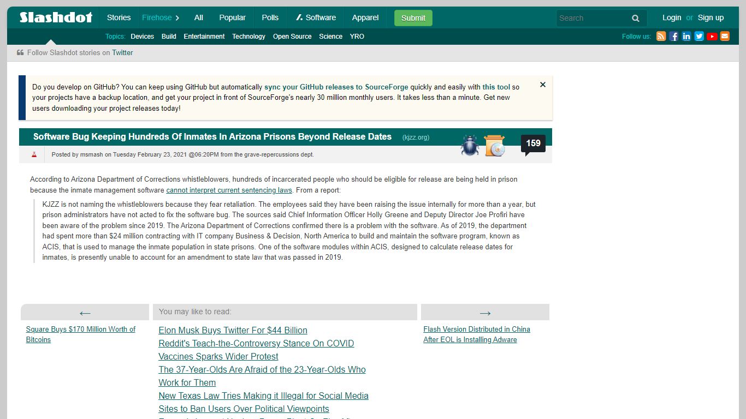Open the 159 comments bubble
746x419 pixels.
point(533,144)
